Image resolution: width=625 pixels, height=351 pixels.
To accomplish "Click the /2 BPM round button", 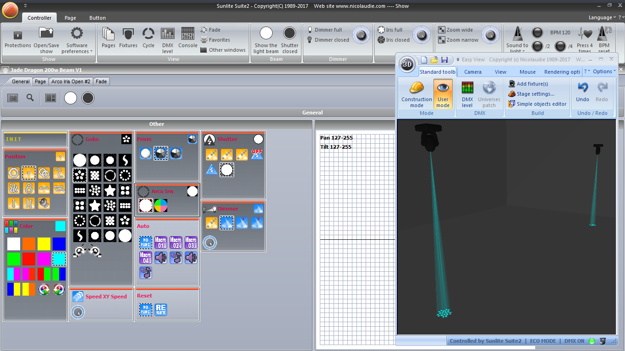I will pyautogui.click(x=537, y=46).
